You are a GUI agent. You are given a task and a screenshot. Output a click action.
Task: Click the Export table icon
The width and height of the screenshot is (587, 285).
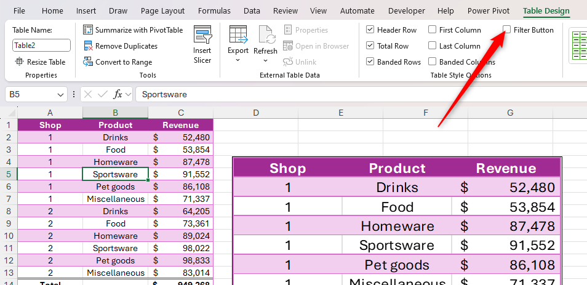coord(238,35)
